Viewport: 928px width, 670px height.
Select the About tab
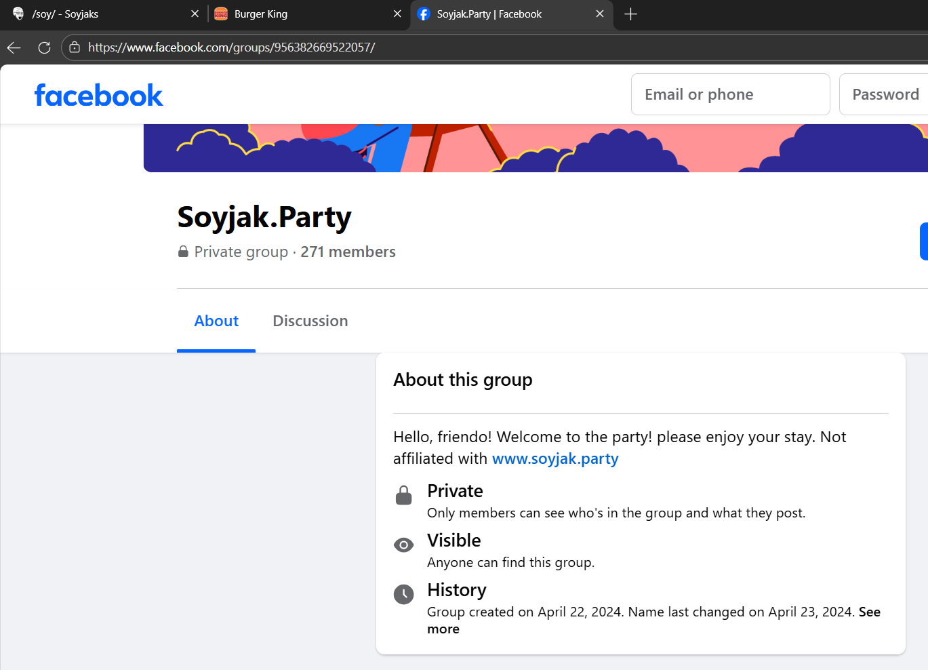pyautogui.click(x=216, y=321)
